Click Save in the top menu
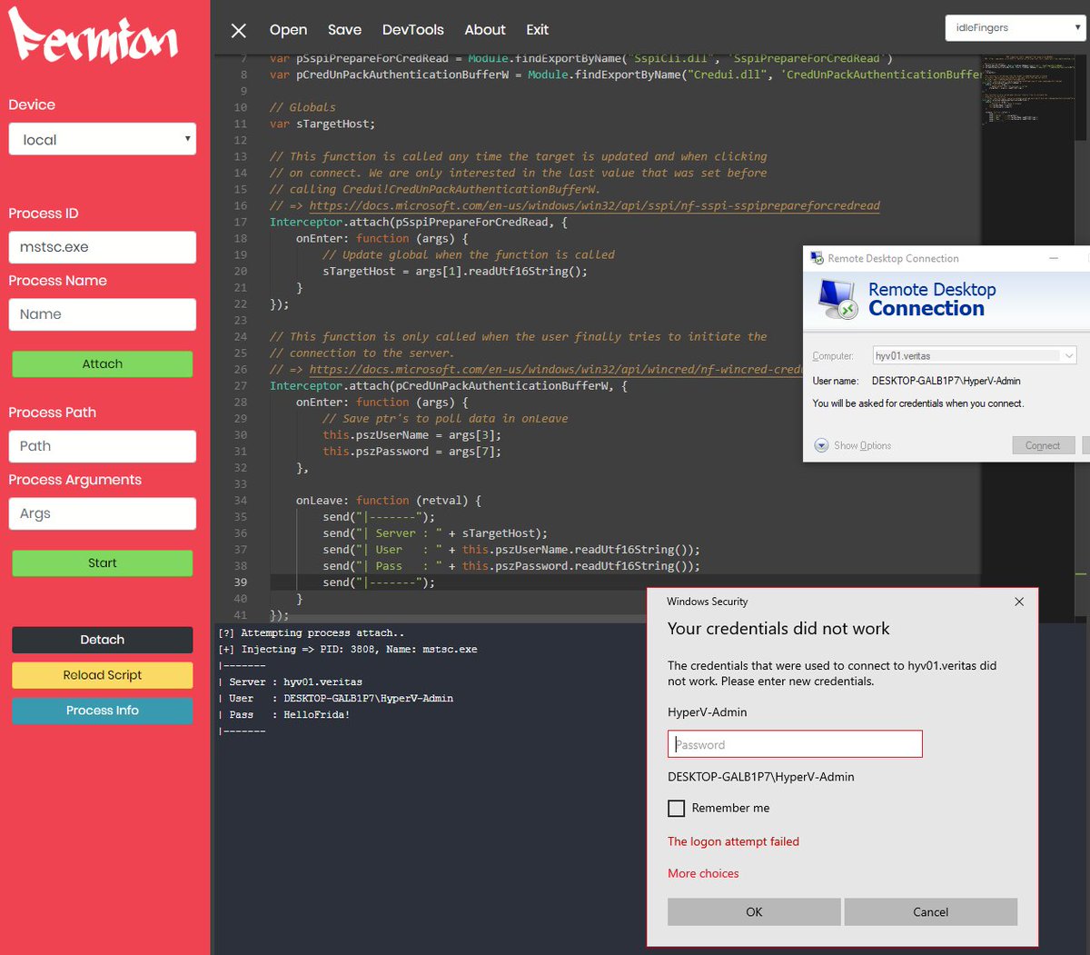Viewport: 1090px width, 955px height. click(344, 30)
